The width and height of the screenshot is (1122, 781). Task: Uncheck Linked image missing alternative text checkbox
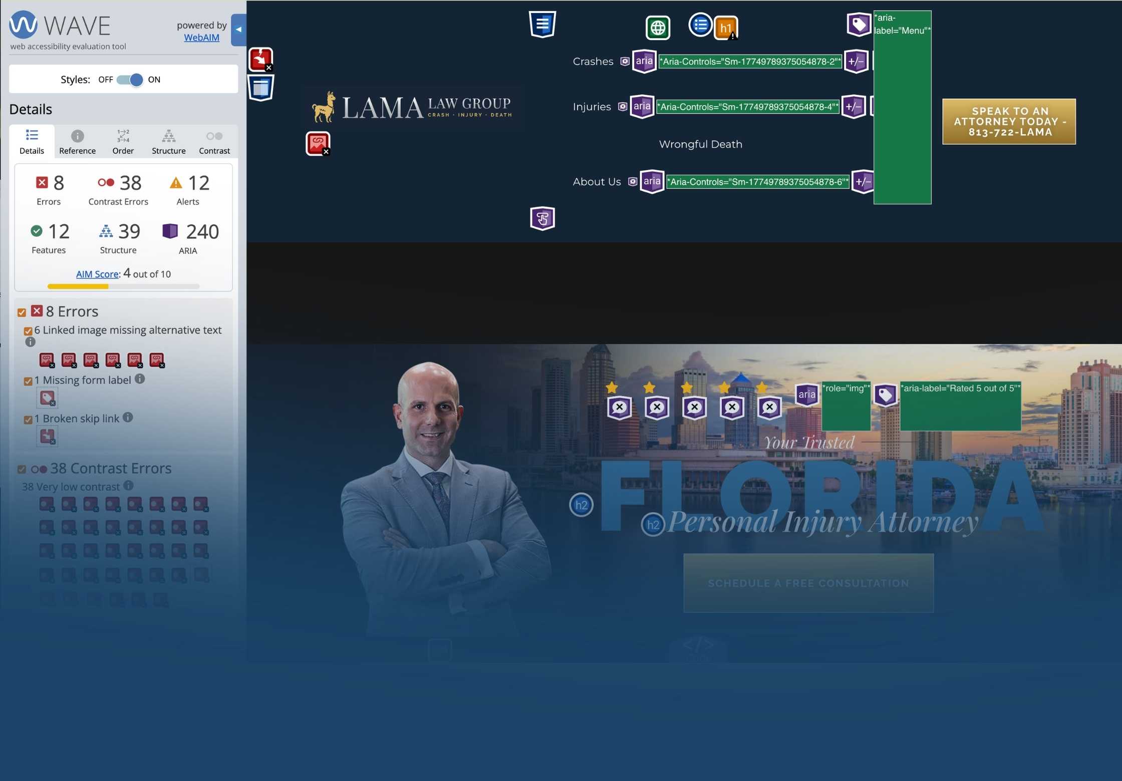28,331
